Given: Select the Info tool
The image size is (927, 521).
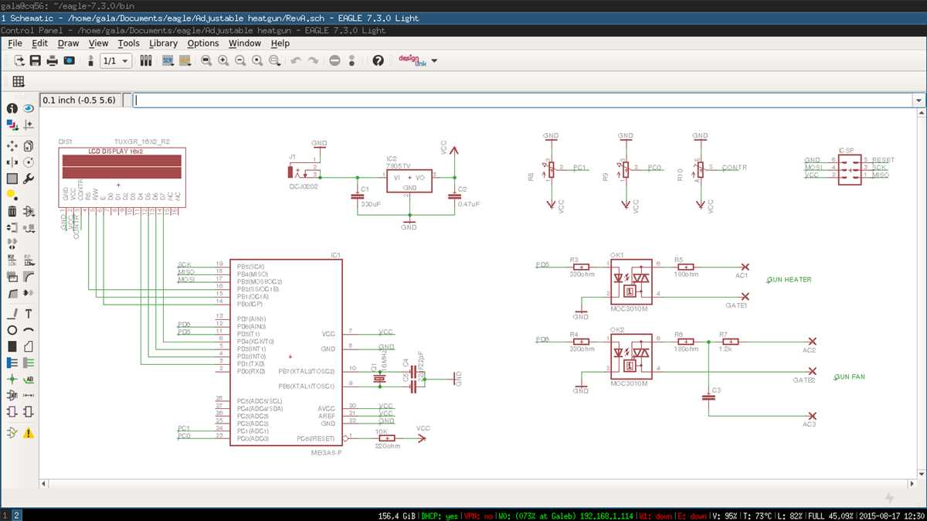Looking at the screenshot, I should tap(12, 109).
